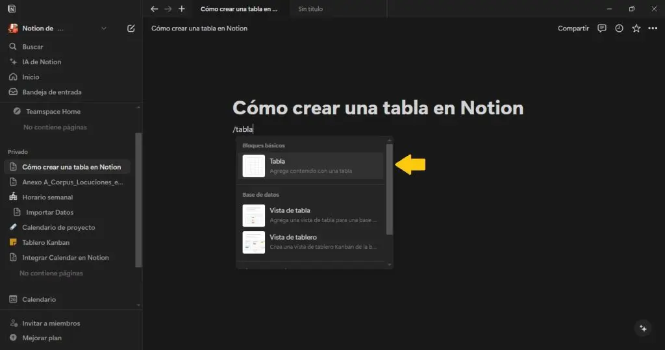
Task: Go back with the left arrow
Action: pos(155,9)
